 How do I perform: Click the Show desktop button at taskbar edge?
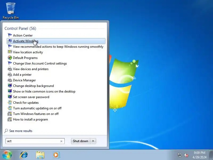(211, 155)
